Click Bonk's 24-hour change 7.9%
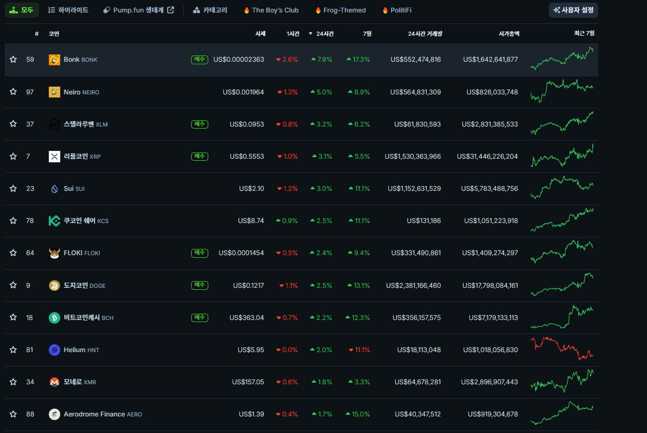647x433 pixels. point(321,60)
